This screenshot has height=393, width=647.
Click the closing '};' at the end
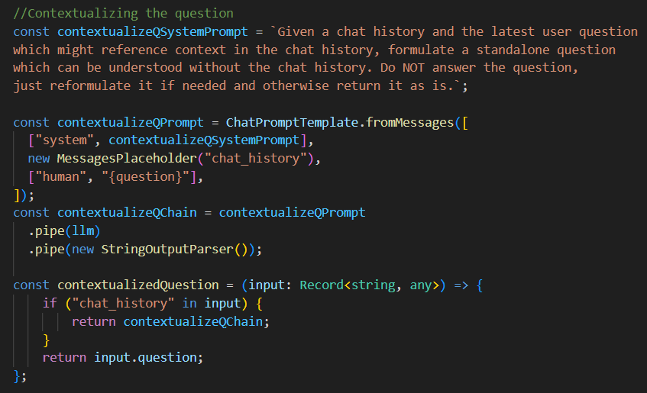click(x=20, y=375)
